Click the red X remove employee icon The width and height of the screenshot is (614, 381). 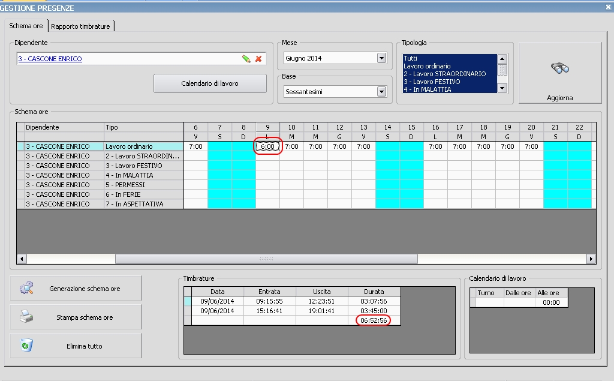[258, 59]
